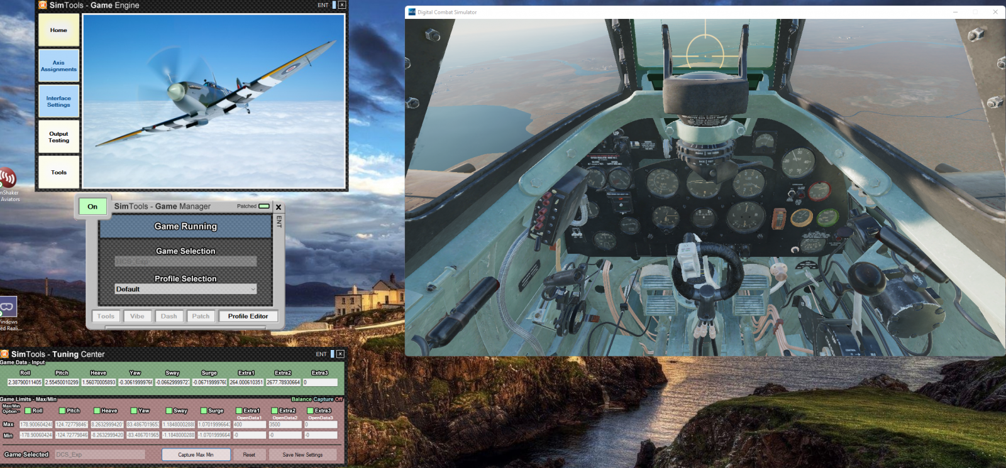
Task: Toggle the On button in Game Manager
Action: [x=92, y=207]
